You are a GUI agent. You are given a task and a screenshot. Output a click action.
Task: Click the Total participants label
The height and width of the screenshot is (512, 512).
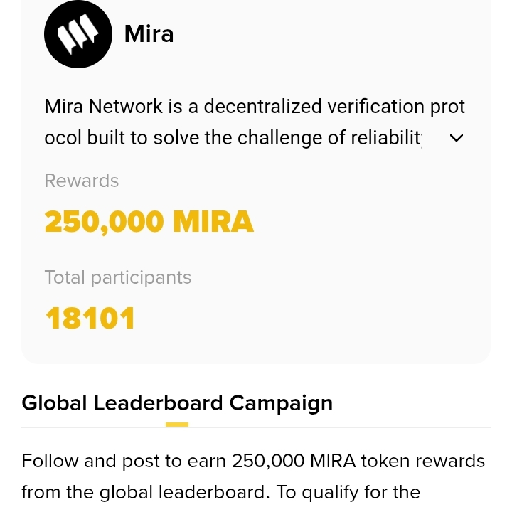tap(117, 277)
